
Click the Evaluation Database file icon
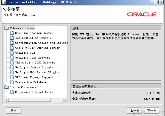pyautogui.click(x=12, y=82)
